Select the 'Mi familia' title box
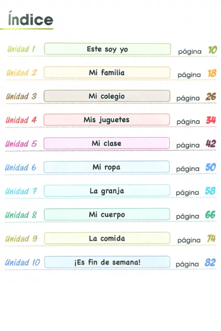This screenshot has height=331, width=221. [107, 73]
